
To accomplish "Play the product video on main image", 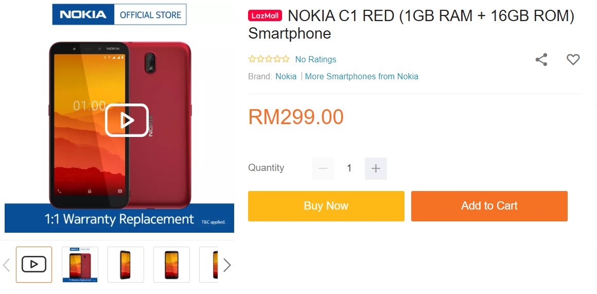I will (127, 120).
